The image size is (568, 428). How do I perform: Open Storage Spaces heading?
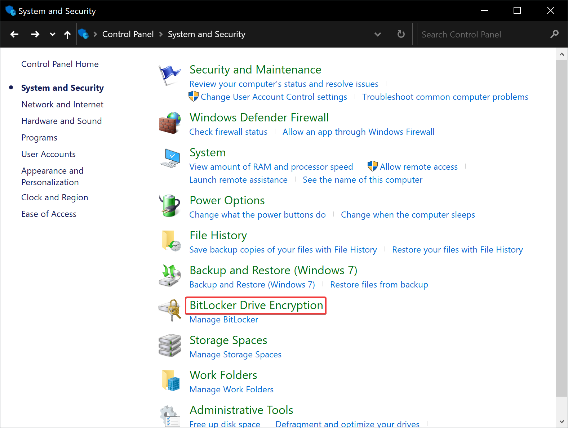pos(228,340)
